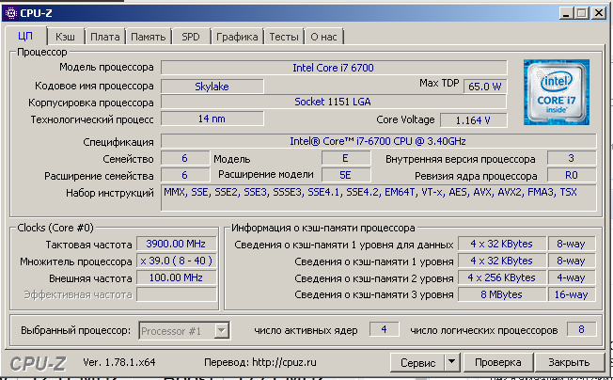
Task: Click the CPU-Z logo at bottom left
Action: pos(39,362)
